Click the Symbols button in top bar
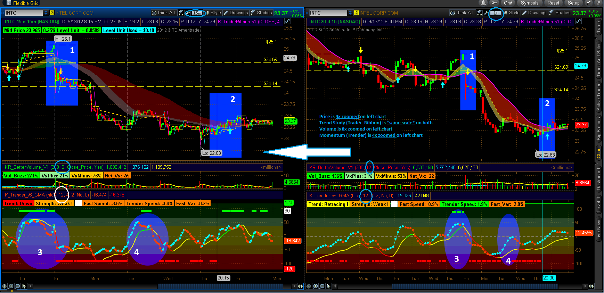604x293 pixels. point(530,3)
